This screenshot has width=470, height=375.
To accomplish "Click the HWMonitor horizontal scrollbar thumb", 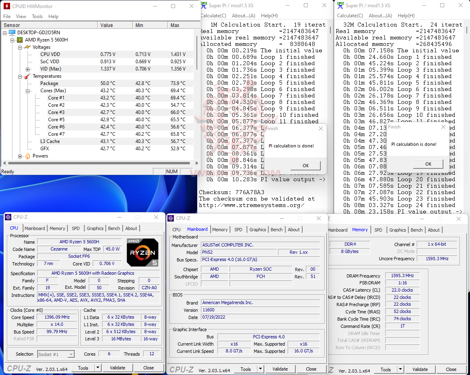I will point(99,163).
